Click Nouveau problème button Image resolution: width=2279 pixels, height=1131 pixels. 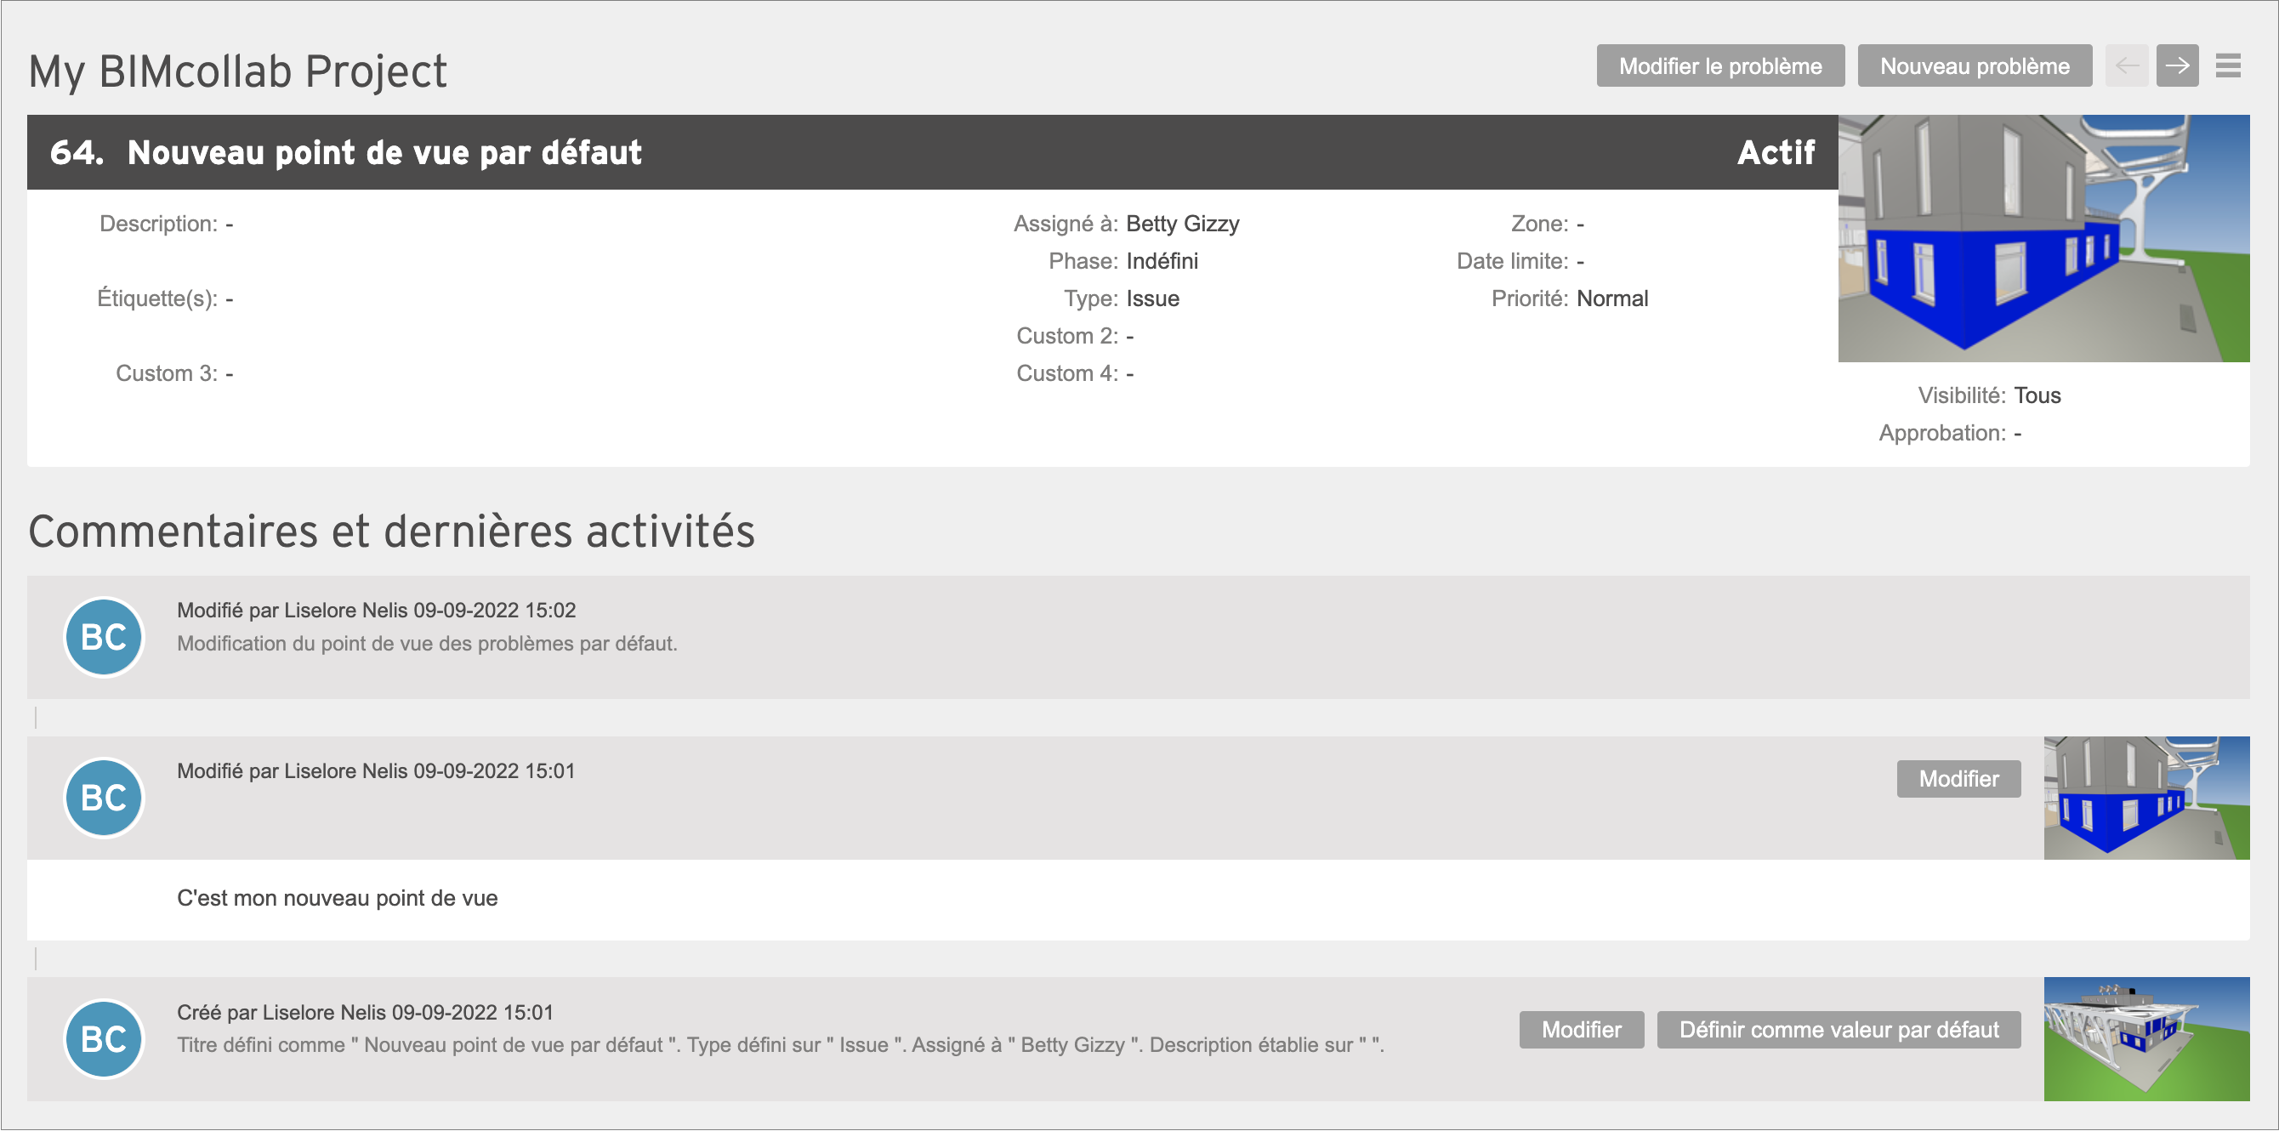tap(1975, 65)
